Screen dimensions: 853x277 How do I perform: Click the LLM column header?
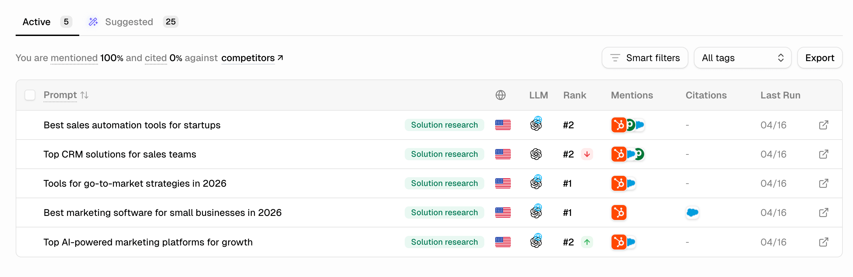(538, 95)
